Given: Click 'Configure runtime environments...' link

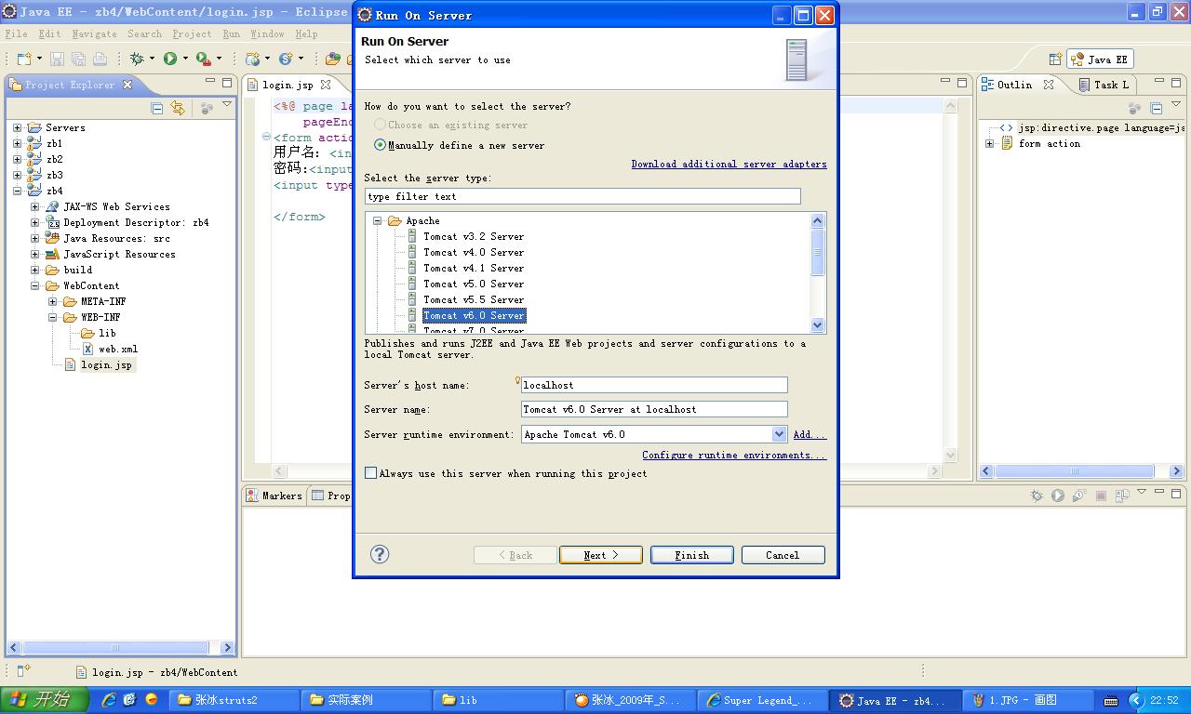Looking at the screenshot, I should (734, 455).
